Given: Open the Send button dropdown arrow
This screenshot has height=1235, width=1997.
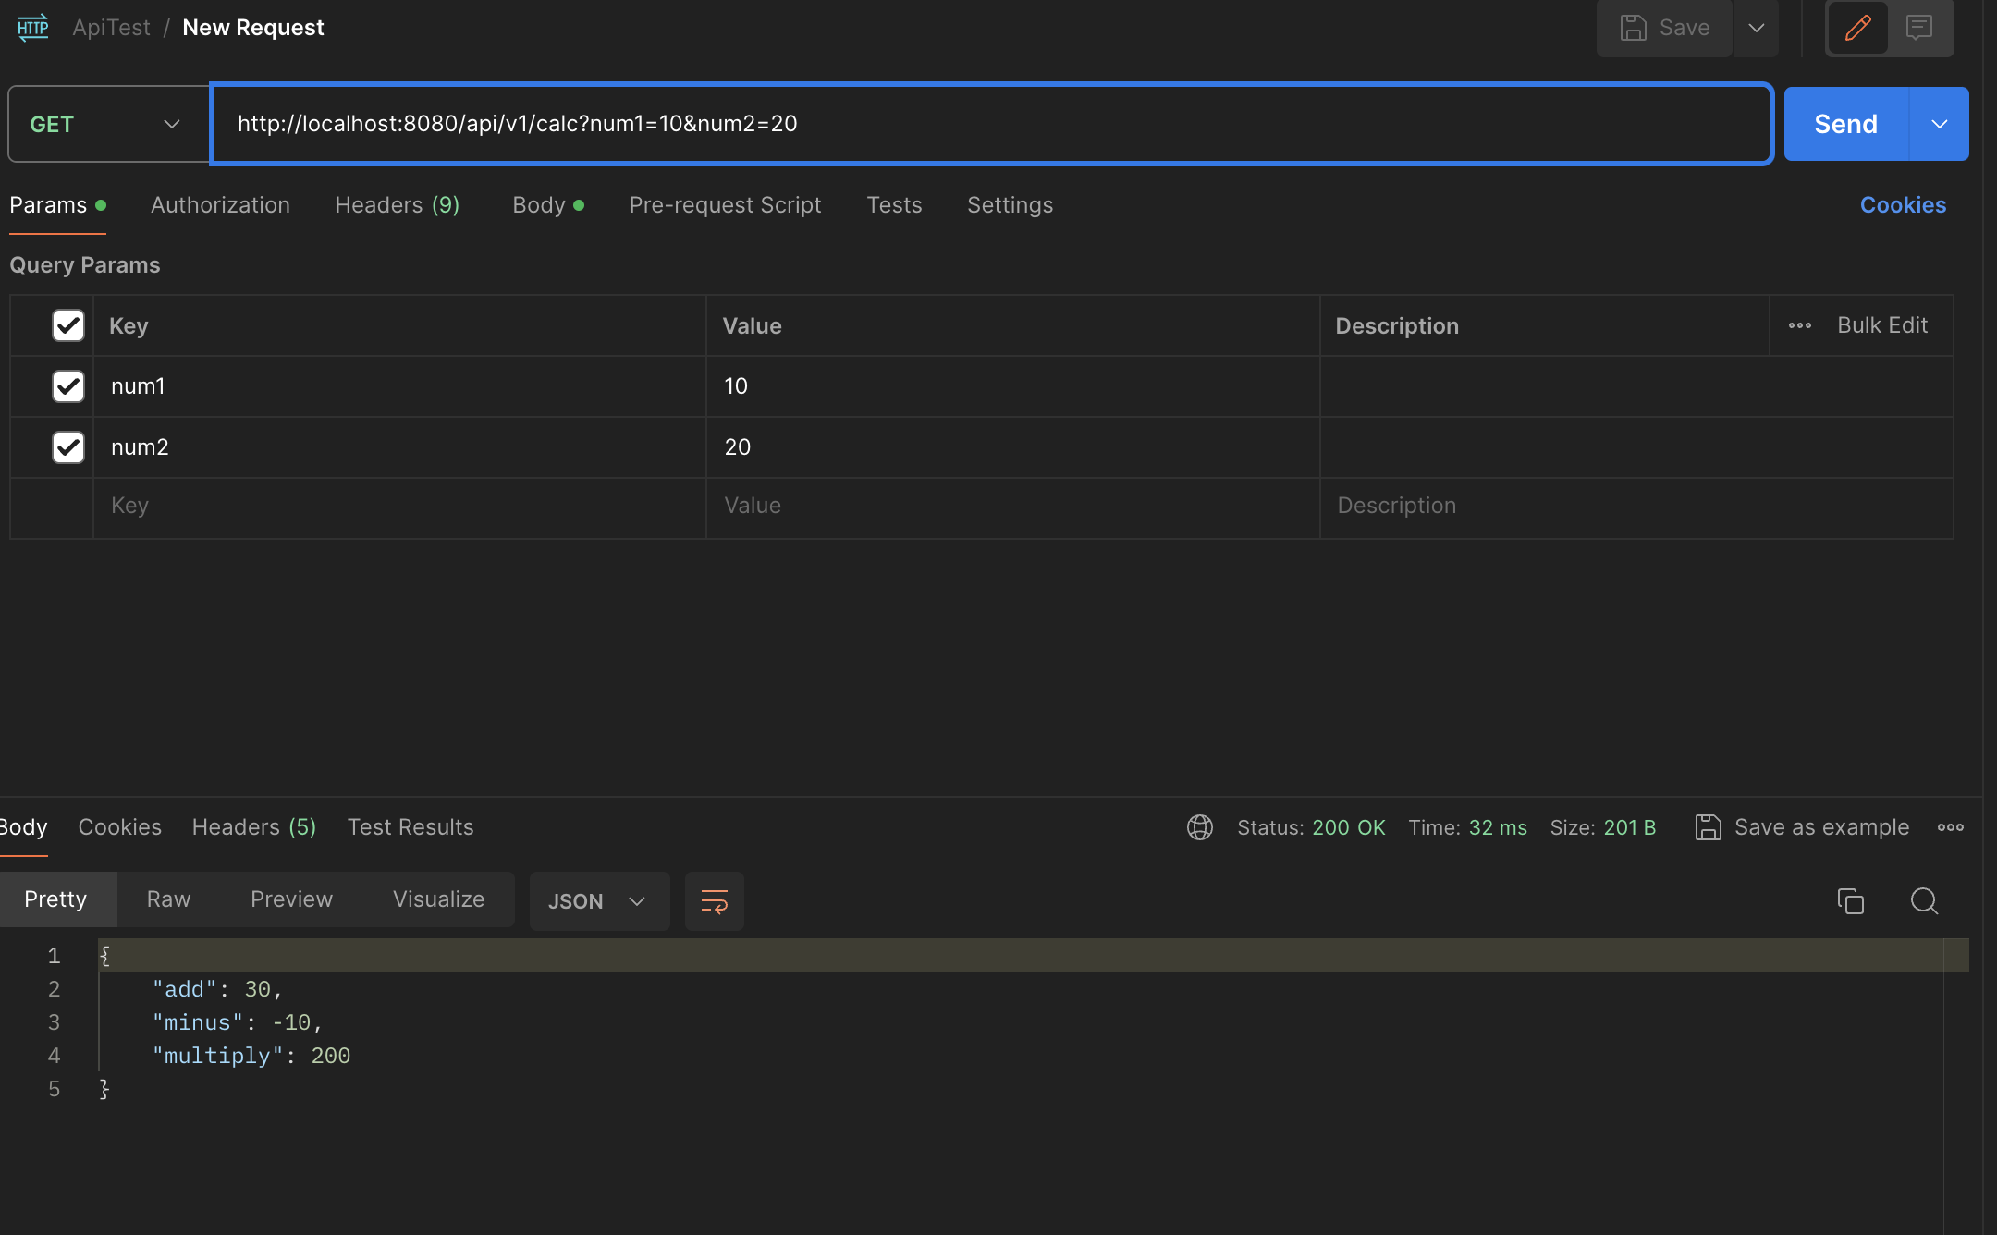Looking at the screenshot, I should tap(1939, 124).
